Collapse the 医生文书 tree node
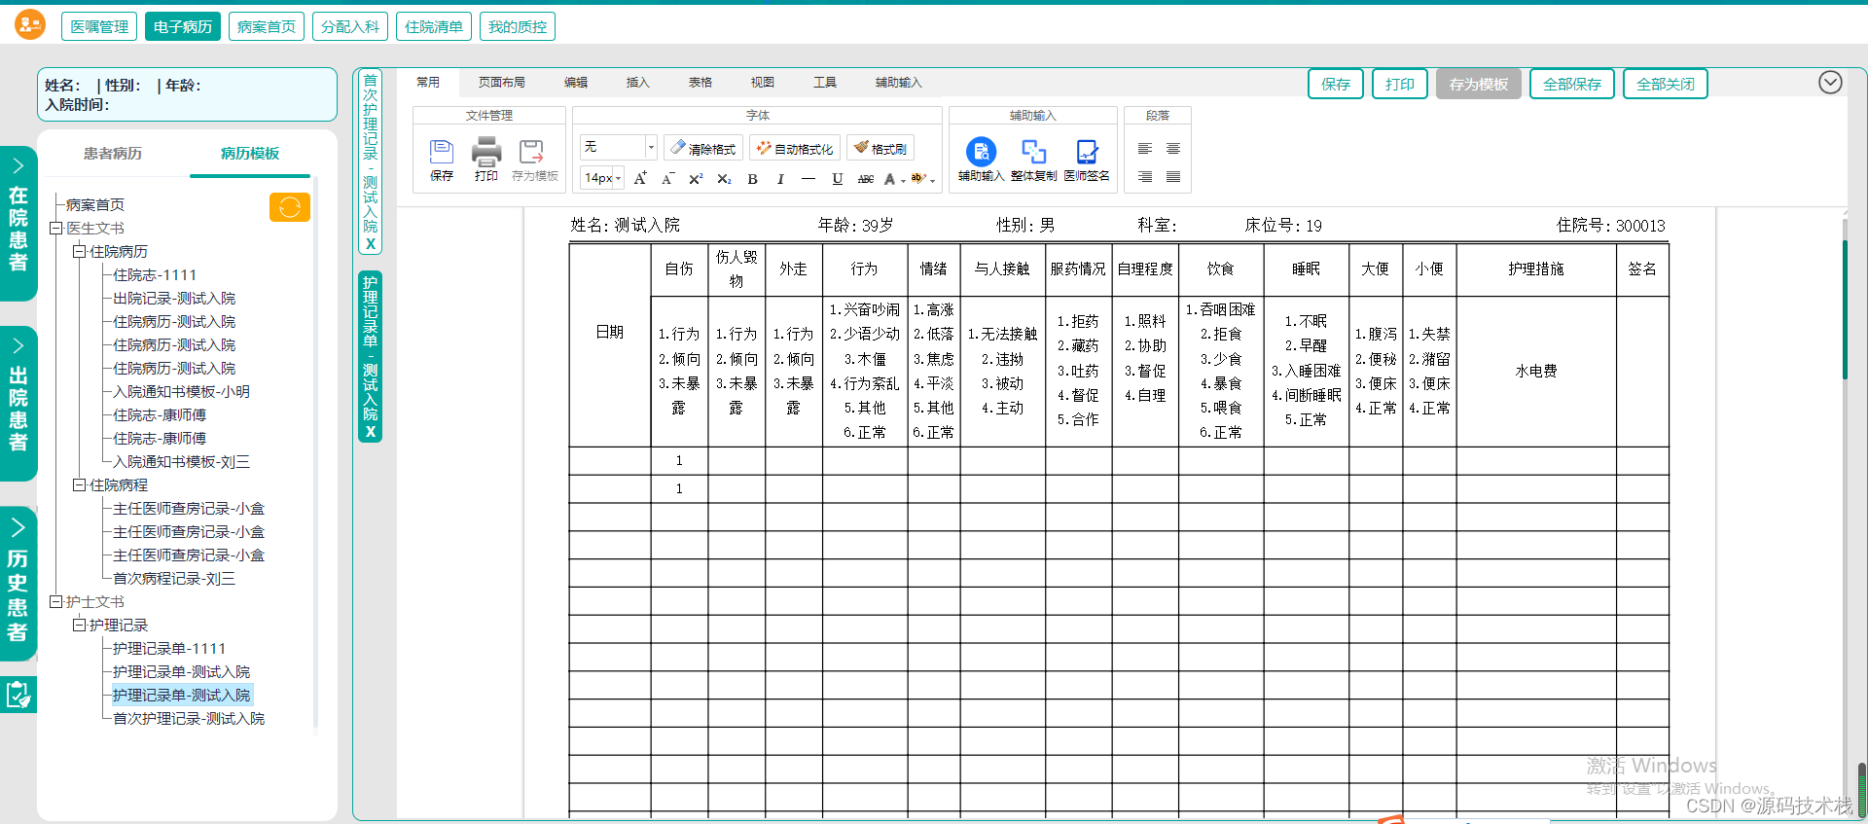This screenshot has width=1868, height=824. 56,229
